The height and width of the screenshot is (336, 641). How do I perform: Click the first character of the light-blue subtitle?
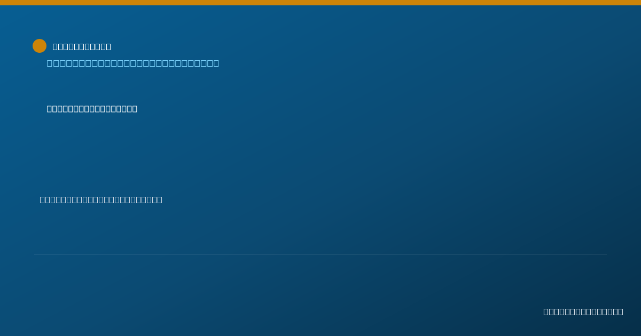(x=50, y=63)
